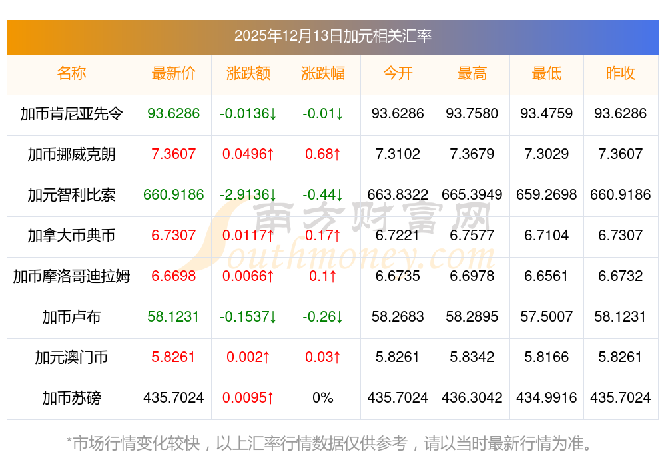This screenshot has width=666, height=464.
Task: Click the change value 0.0496↑
Action: [248, 154]
